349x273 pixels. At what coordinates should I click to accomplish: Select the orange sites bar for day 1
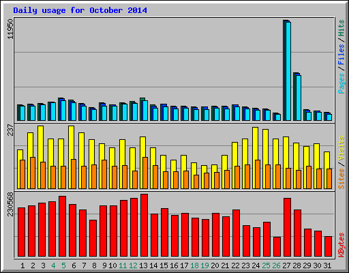click(22, 174)
